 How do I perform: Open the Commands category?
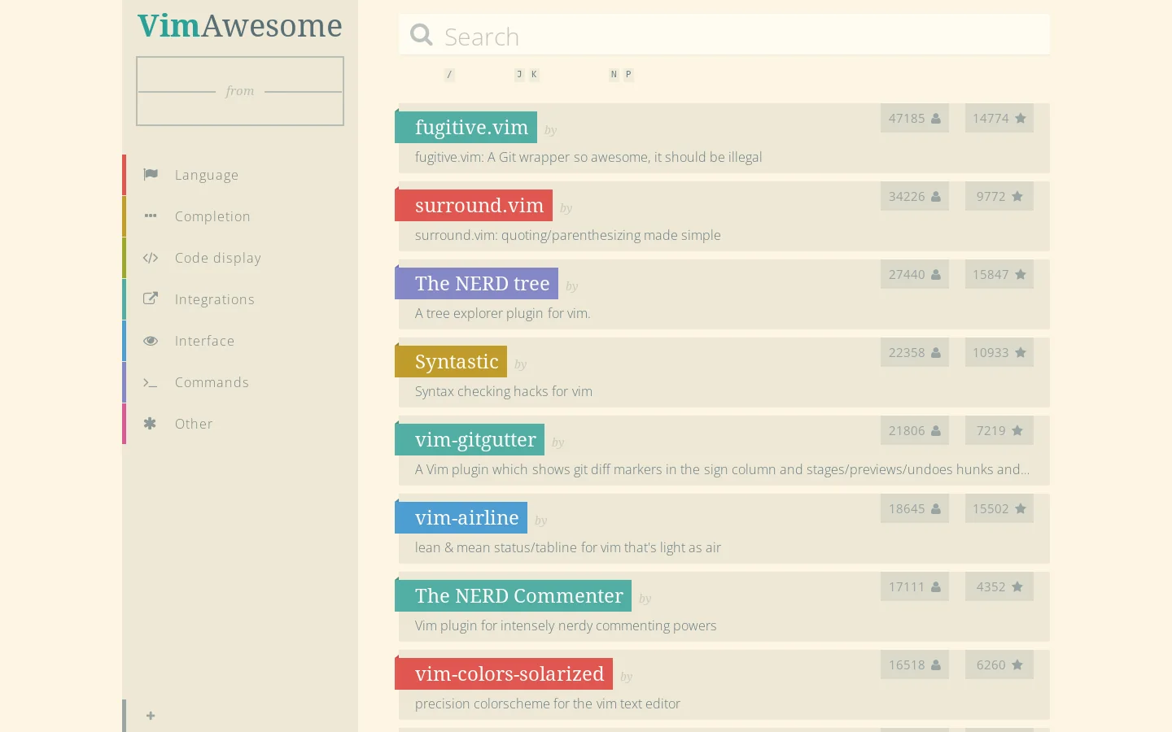pos(240,382)
